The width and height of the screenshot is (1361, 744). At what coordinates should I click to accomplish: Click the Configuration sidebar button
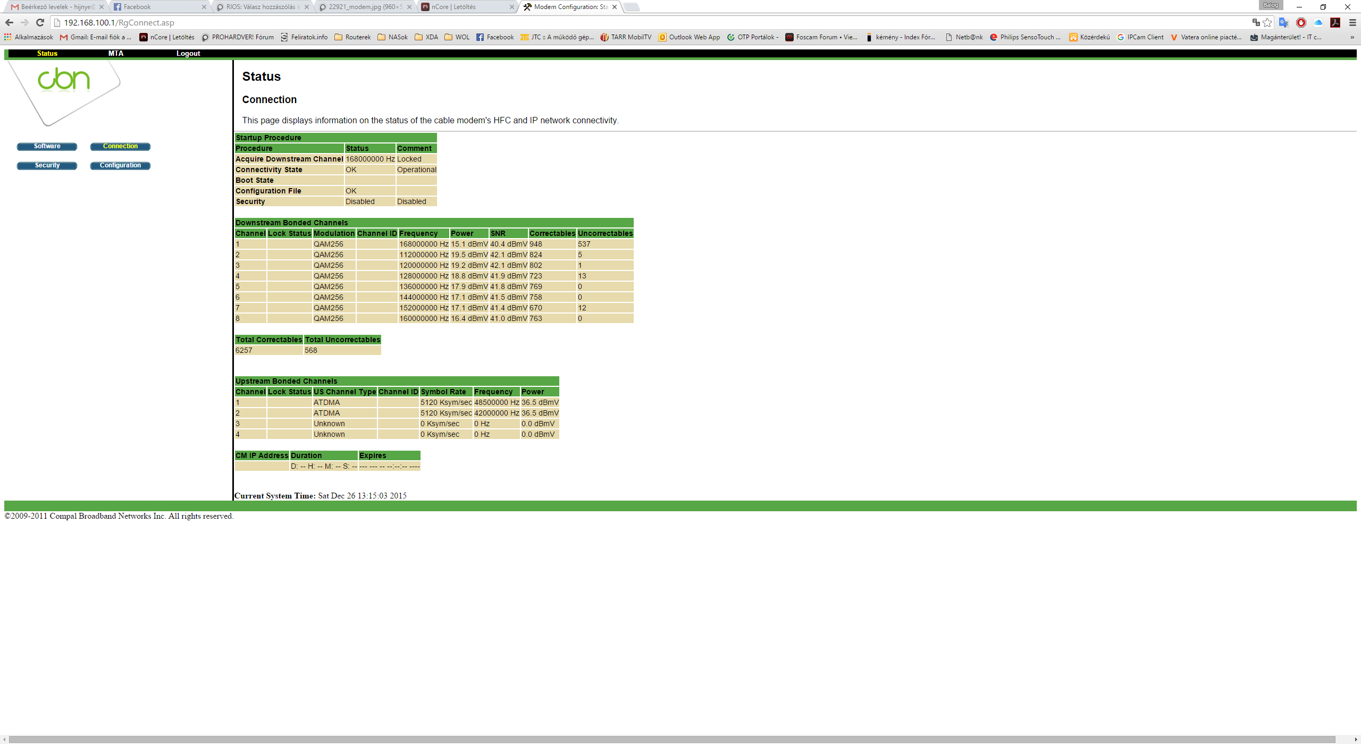point(120,165)
